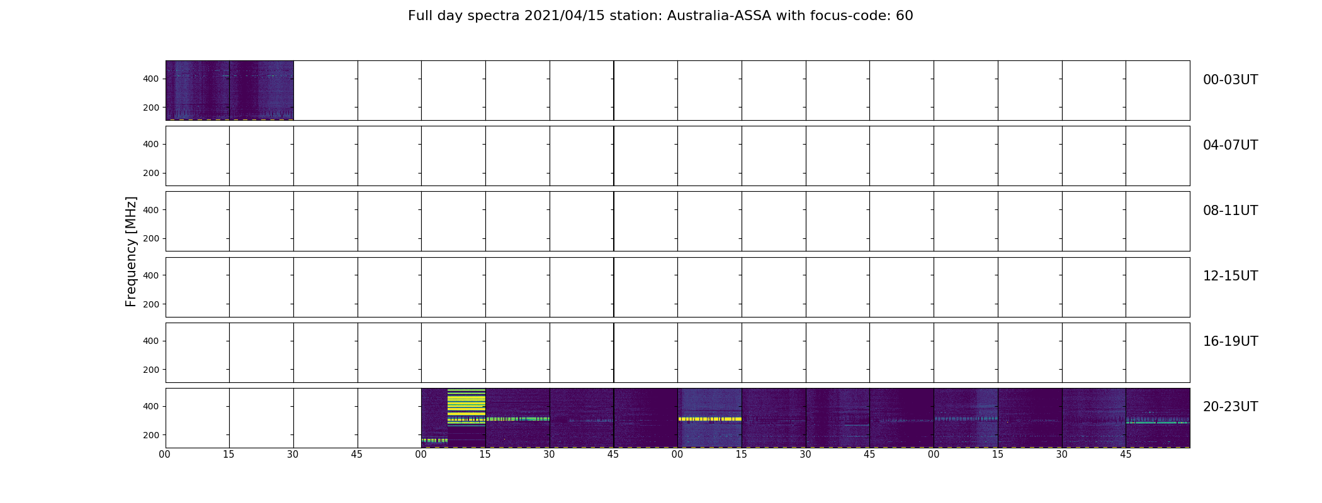
Task: Open the 00-03UT spectrogram for minutes 00 to 15
Action: (198, 91)
